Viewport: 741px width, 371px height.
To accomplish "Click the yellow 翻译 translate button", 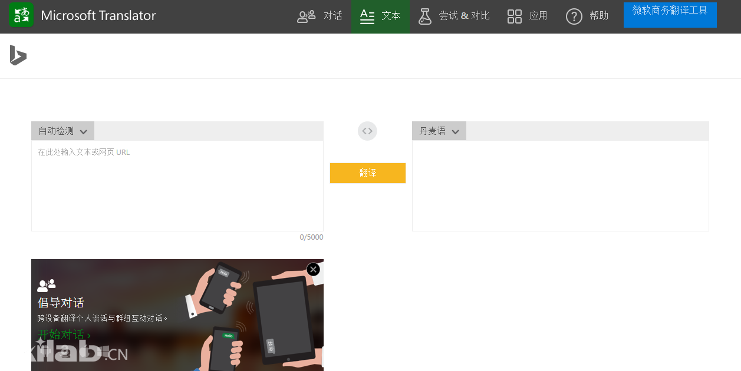I will coord(368,173).
